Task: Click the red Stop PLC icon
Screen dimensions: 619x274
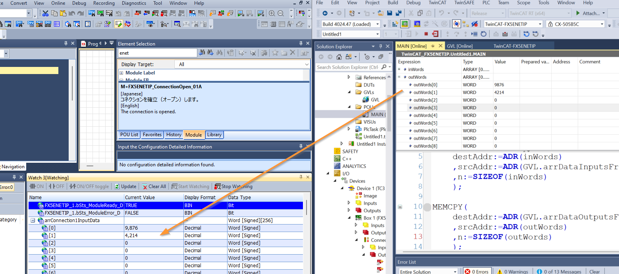Action: pyautogui.click(x=426, y=34)
